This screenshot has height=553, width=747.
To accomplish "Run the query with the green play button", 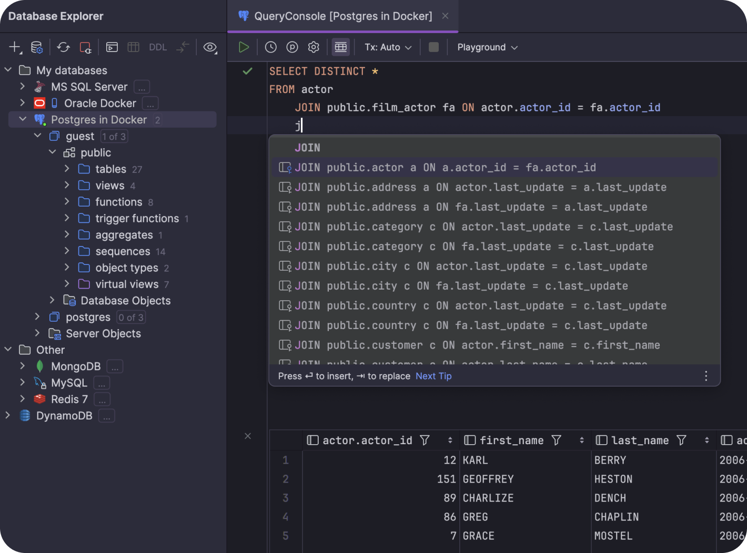I will (244, 47).
